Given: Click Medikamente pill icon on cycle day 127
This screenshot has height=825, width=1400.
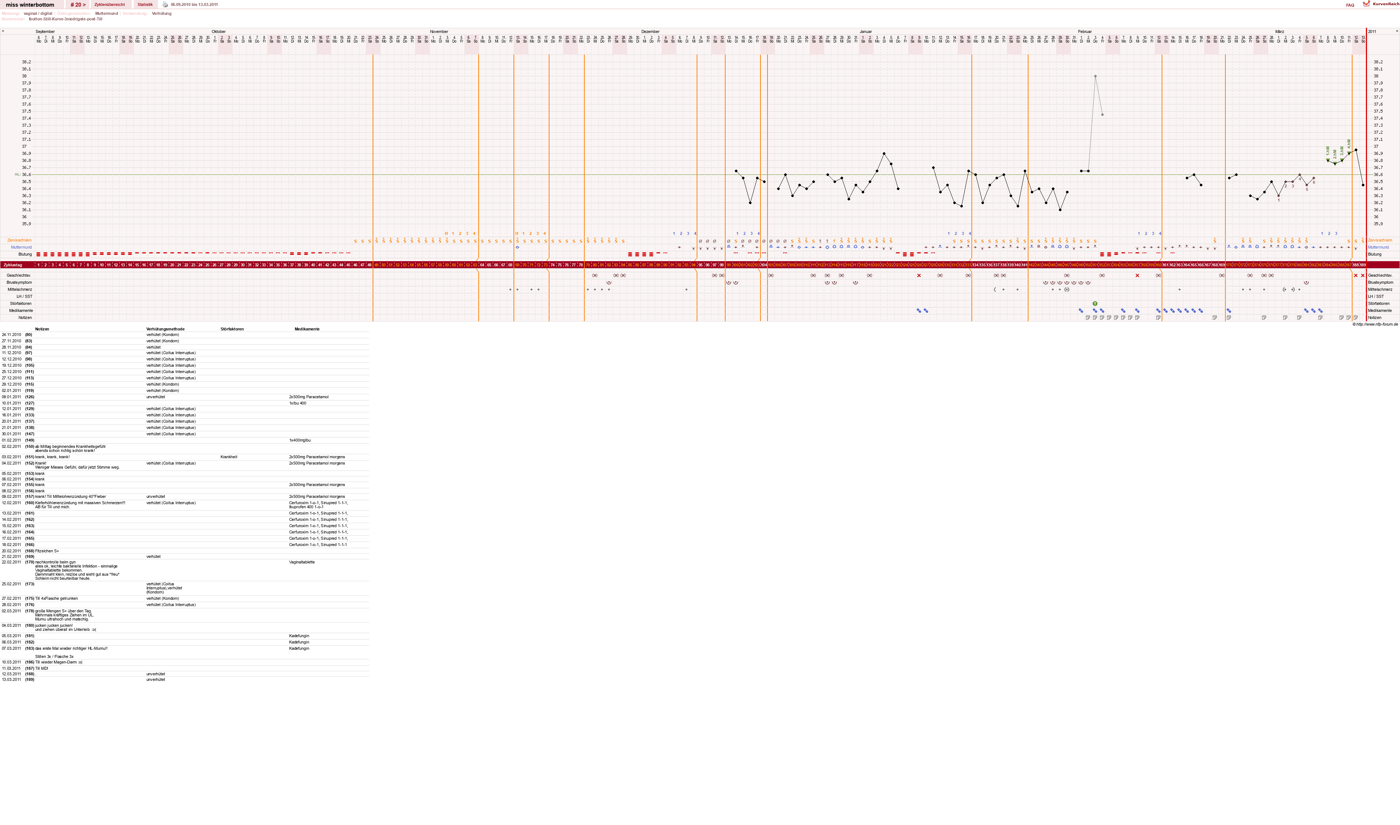Looking at the screenshot, I should [926, 310].
